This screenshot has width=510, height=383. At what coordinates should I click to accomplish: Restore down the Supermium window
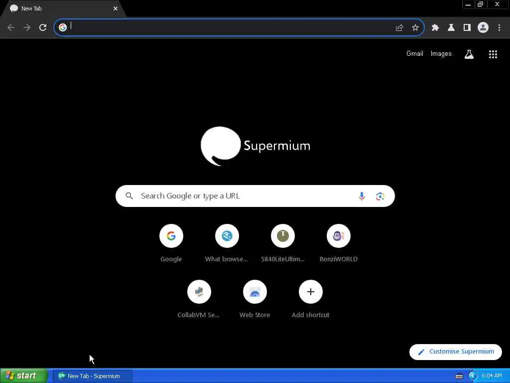[481, 4]
